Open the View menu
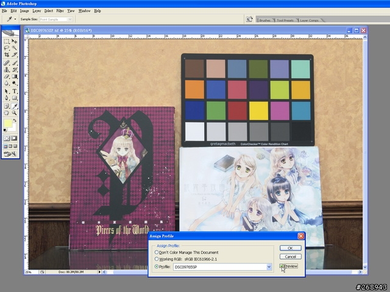The height and width of the screenshot is (292, 390). click(71, 11)
